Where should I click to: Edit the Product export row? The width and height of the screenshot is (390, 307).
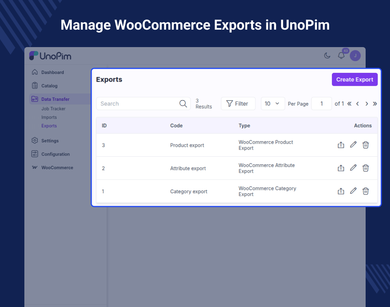pos(353,144)
